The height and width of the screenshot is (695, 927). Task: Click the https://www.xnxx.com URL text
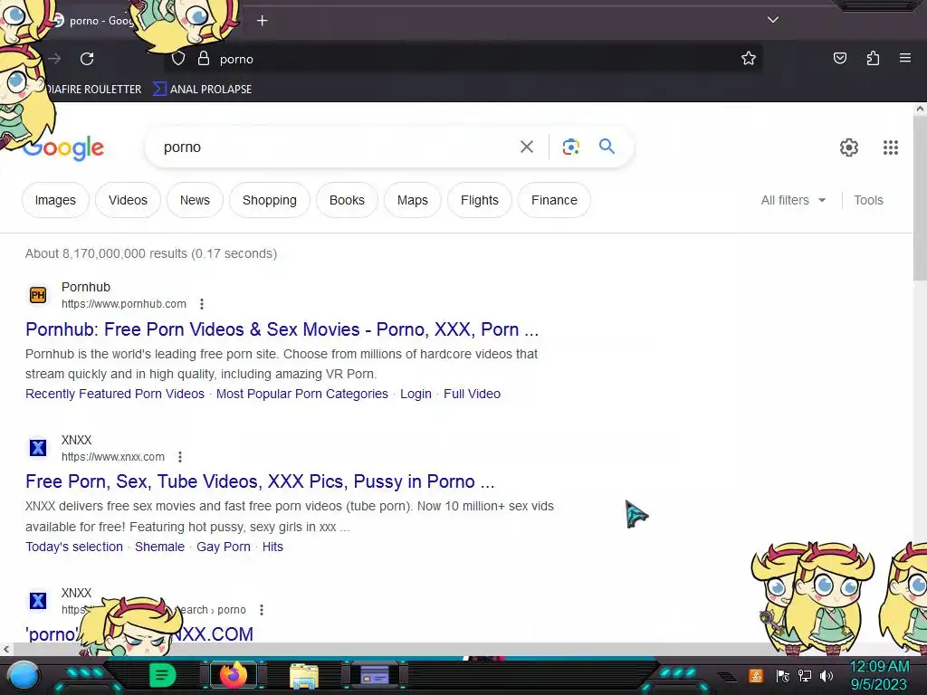tap(113, 457)
